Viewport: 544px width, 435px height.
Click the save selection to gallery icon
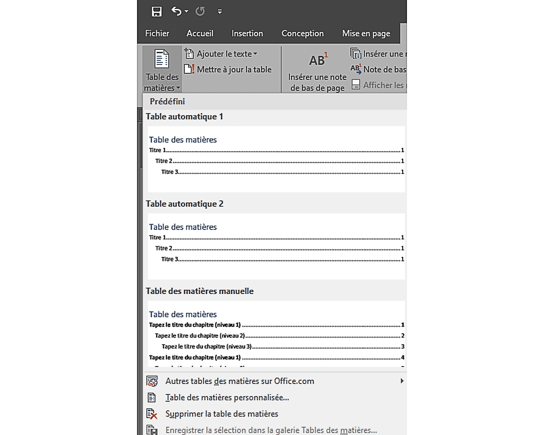(x=152, y=430)
